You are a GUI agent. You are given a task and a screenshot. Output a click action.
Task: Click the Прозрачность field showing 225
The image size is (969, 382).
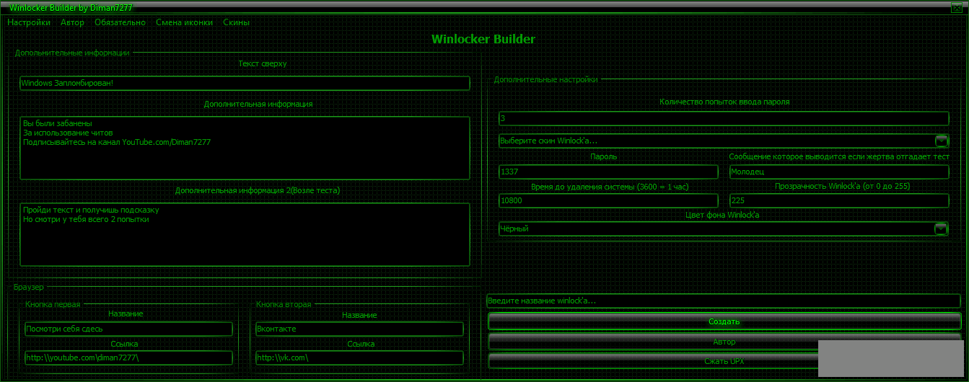click(x=839, y=200)
